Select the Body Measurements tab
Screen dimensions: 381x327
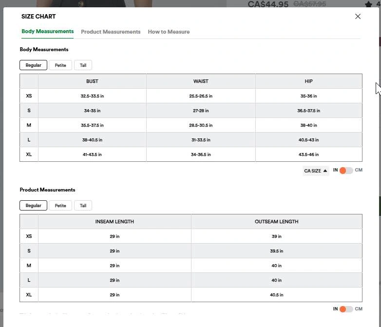(47, 31)
